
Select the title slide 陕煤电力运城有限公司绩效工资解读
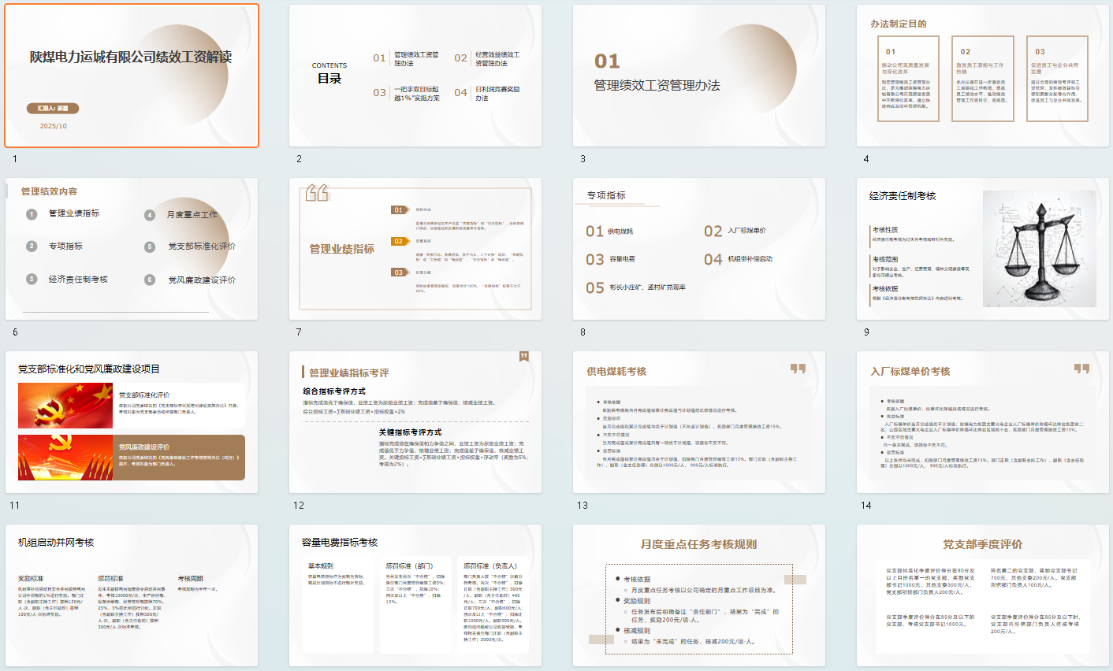click(x=132, y=76)
